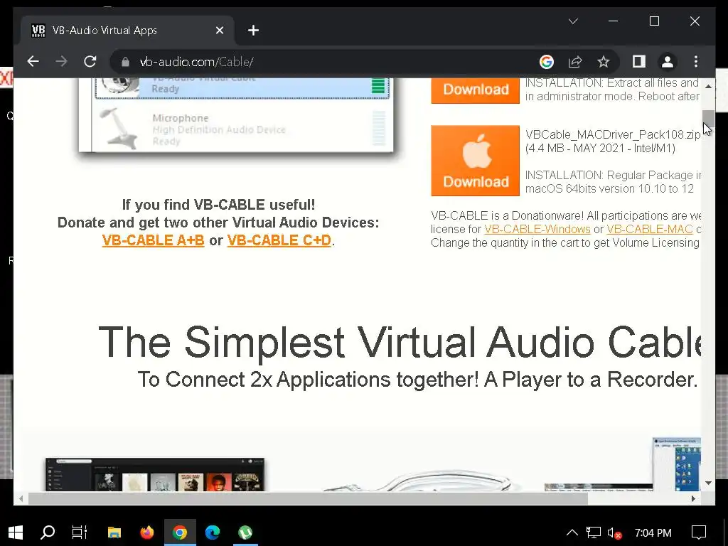Follow the VB-CABLE-MAC license link

pos(650,230)
